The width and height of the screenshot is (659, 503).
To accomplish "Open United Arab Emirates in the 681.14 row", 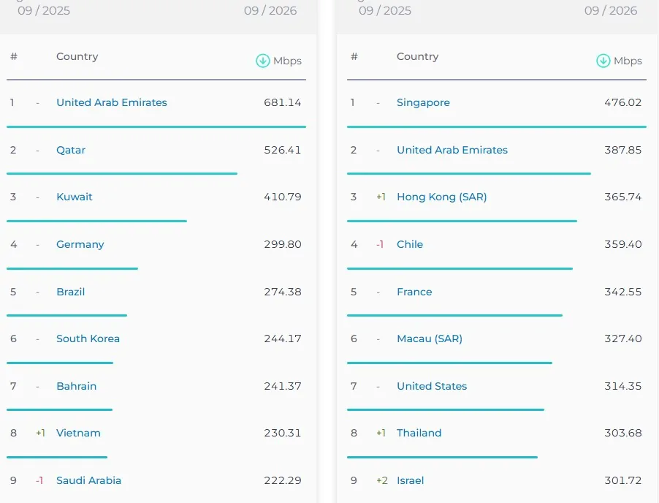I will pyautogui.click(x=111, y=102).
